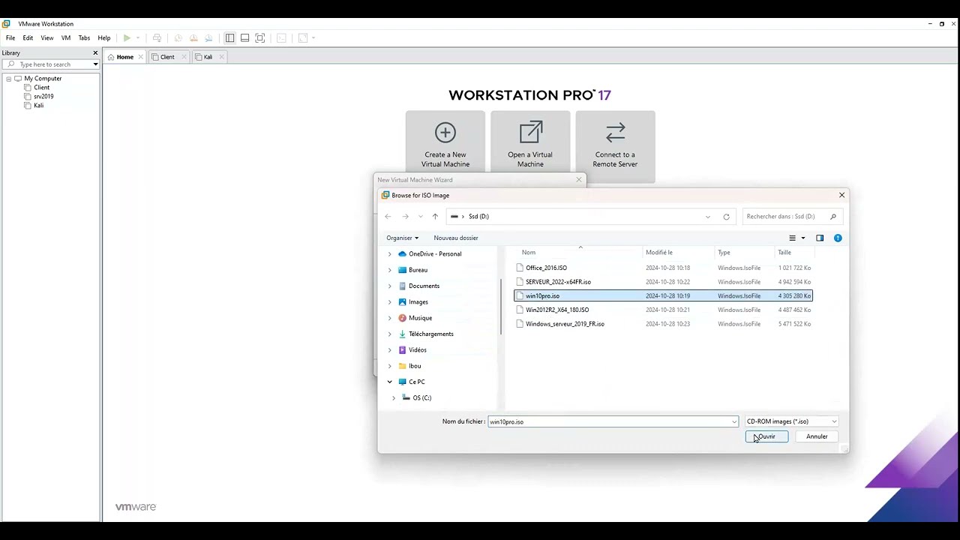Expand the Bureau folder node
The image size is (960, 540).
point(389,270)
